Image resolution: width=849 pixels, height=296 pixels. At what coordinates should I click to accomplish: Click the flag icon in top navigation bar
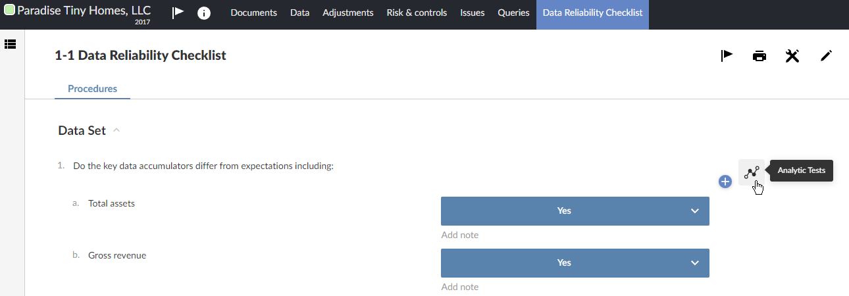tap(178, 12)
